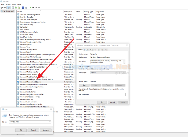
Task: Switch to the Dependencies tab
Action: tap(102, 50)
